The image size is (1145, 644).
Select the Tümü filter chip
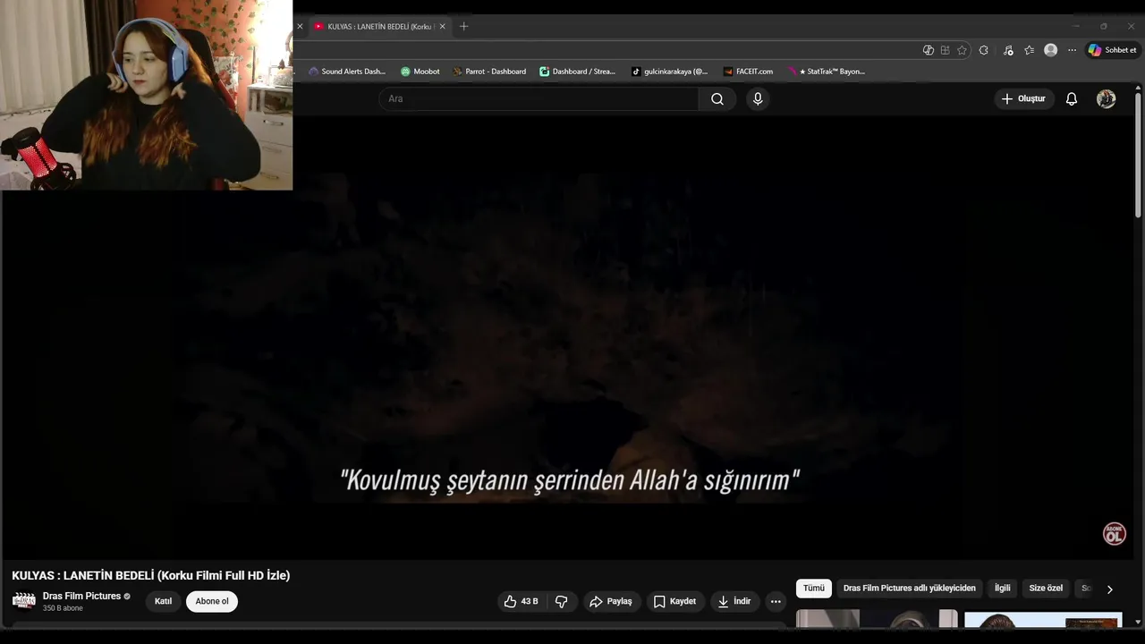click(x=814, y=589)
